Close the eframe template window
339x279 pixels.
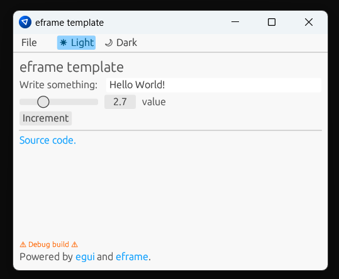pos(309,22)
